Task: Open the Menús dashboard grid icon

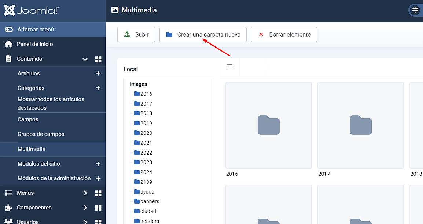Action: [98, 193]
